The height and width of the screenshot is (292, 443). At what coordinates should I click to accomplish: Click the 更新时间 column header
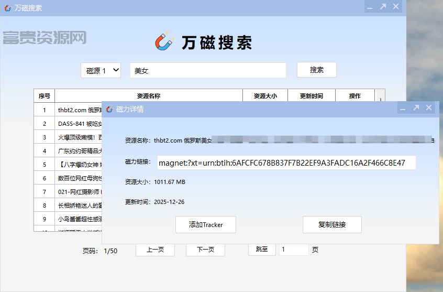(312, 96)
